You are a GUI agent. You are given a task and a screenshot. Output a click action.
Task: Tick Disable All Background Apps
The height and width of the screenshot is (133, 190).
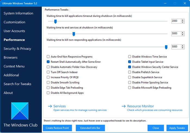48,93
